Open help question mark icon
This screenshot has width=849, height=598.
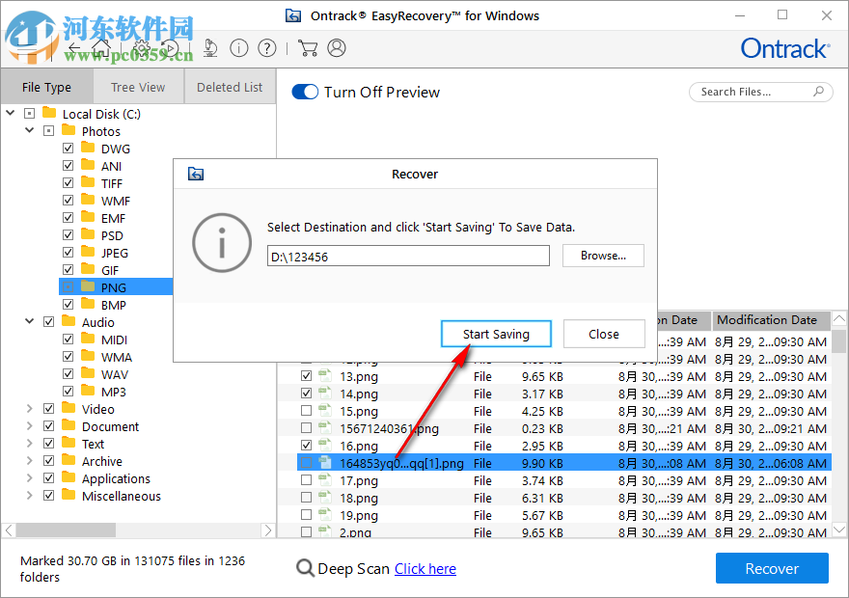267,48
